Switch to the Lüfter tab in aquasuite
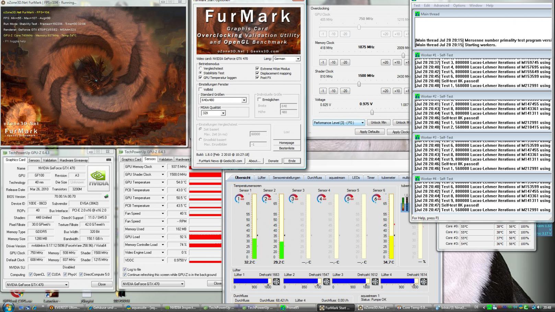Image resolution: width=555 pixels, height=312 pixels. (262, 178)
